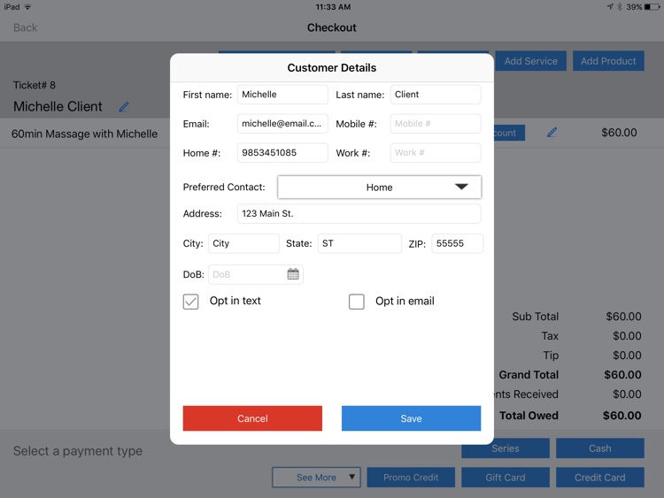Open the DoB calendar picker icon
Viewport: 664px width, 498px height.
[293, 274]
